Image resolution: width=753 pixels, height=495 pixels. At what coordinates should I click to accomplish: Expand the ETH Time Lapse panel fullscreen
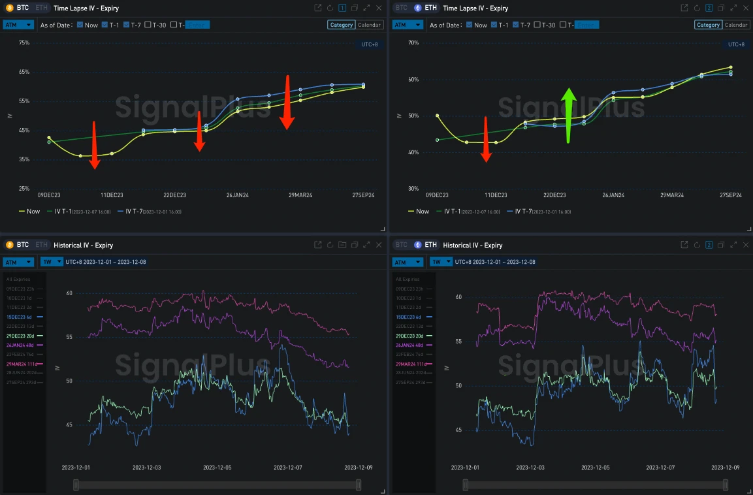[732, 8]
